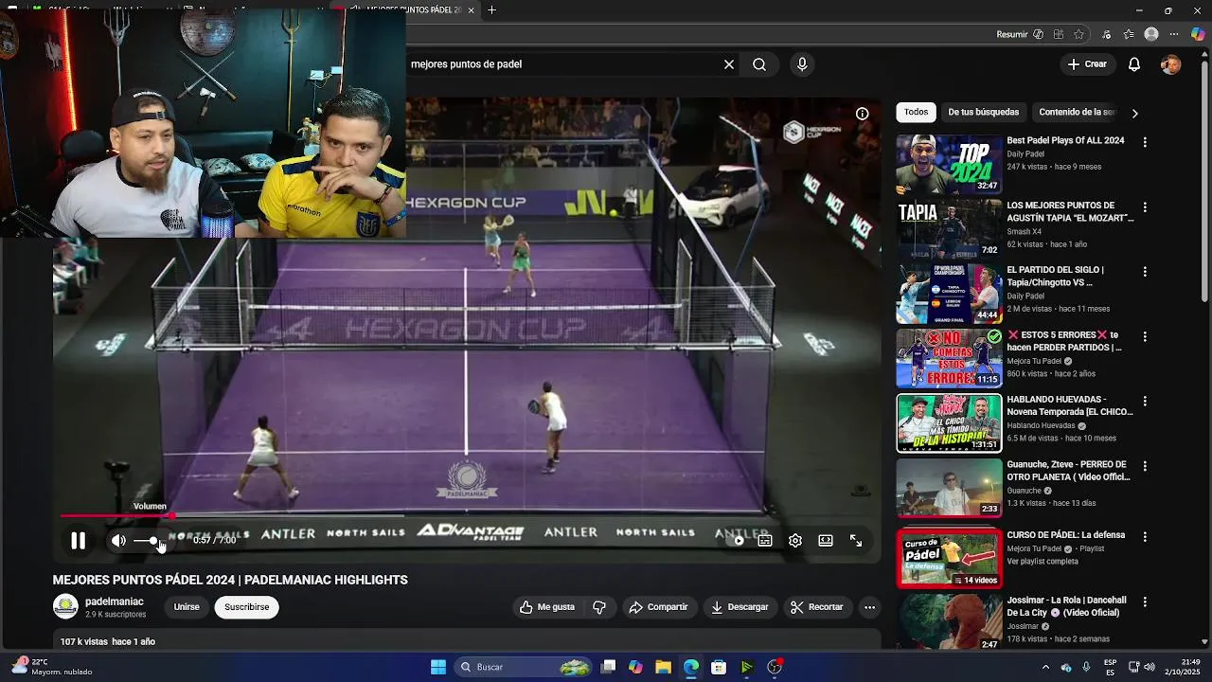The image size is (1212, 682).
Task: Toggle subtitles in the video player
Action: [x=765, y=541]
